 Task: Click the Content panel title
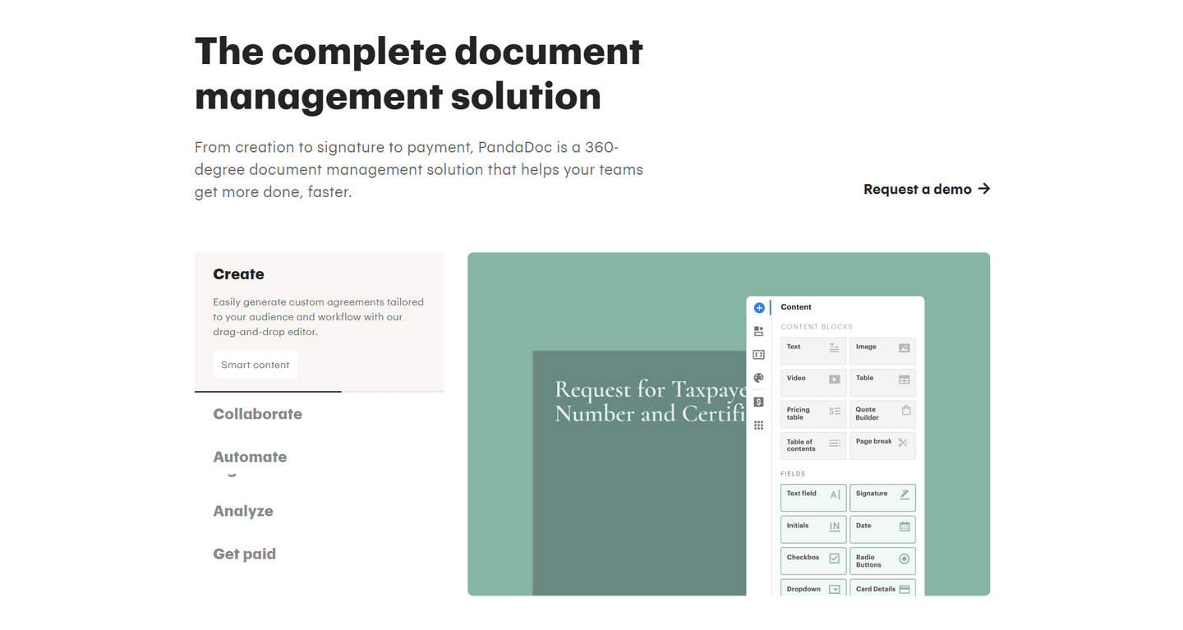tap(796, 307)
